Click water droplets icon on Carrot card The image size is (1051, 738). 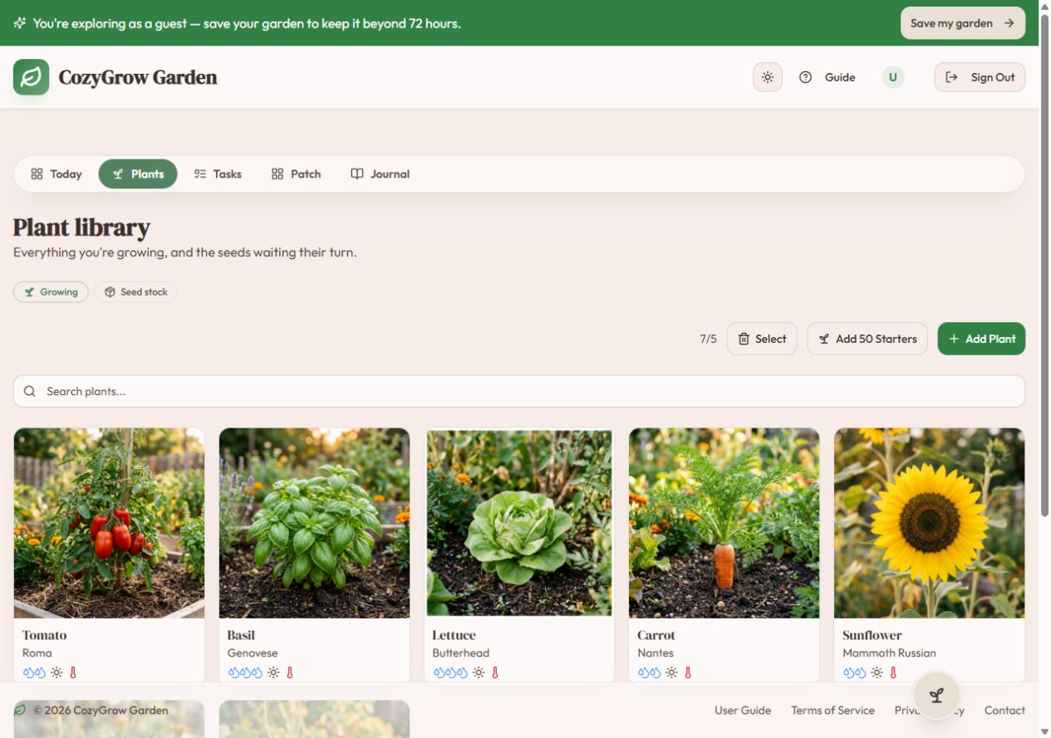pyautogui.click(x=649, y=672)
